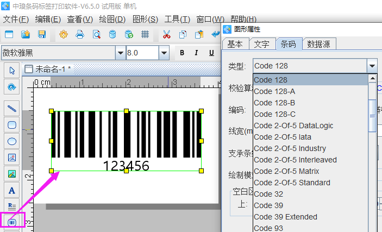
Task: Choose Code 2-Of-5 Matrix option
Action: [x=310, y=171]
